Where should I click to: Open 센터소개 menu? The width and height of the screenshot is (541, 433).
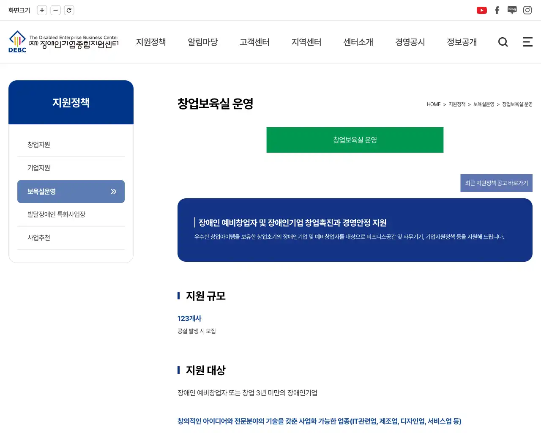[358, 42]
